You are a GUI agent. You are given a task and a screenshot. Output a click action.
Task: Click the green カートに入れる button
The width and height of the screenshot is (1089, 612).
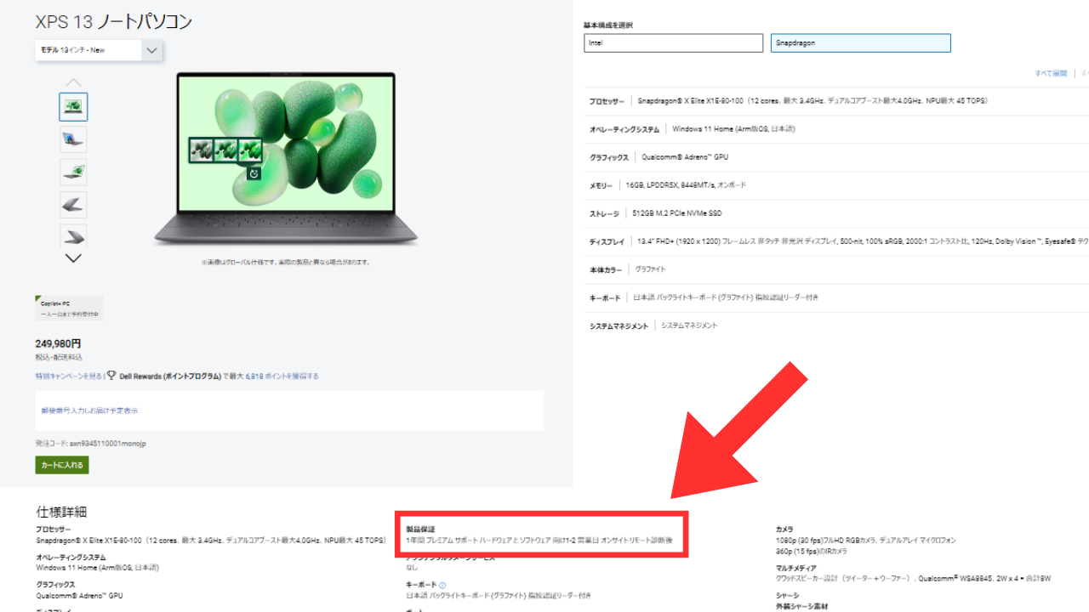point(62,465)
